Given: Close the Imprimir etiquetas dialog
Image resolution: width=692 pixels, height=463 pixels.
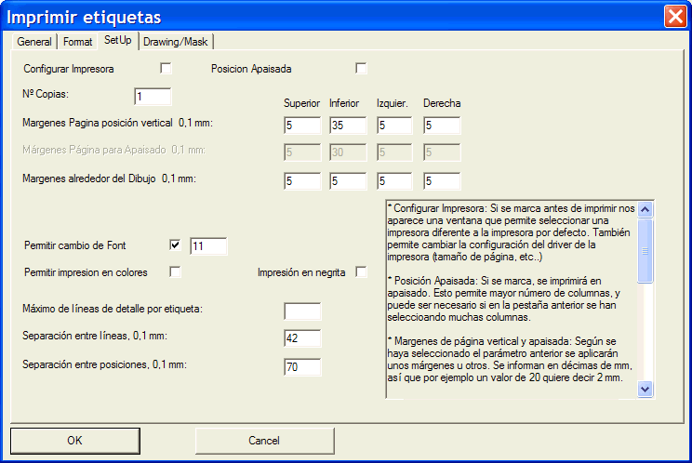Looking at the screenshot, I should click(x=675, y=17).
